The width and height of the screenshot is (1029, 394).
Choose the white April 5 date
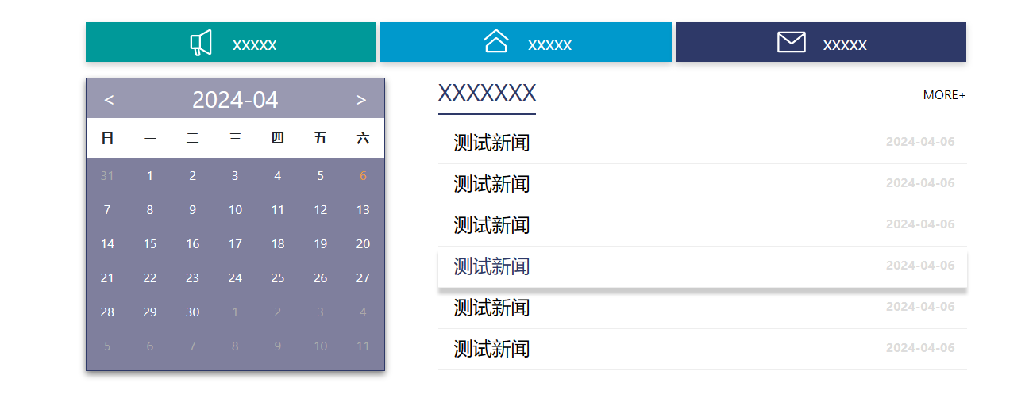pos(320,176)
